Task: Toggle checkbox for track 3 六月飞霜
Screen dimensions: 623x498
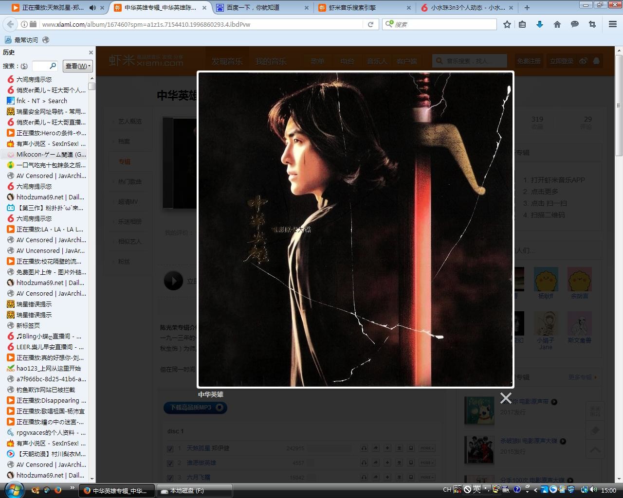Action: tap(170, 478)
